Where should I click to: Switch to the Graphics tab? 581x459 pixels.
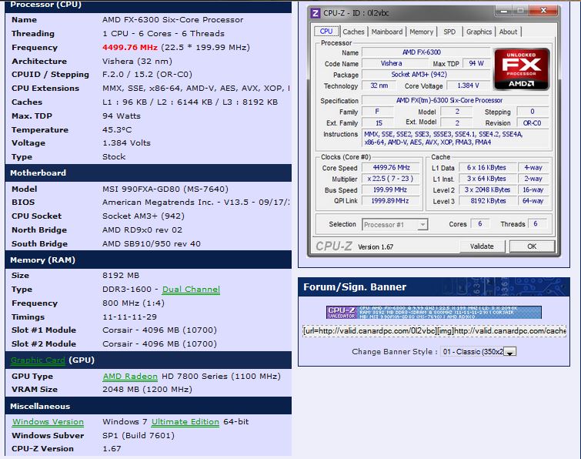point(479,32)
